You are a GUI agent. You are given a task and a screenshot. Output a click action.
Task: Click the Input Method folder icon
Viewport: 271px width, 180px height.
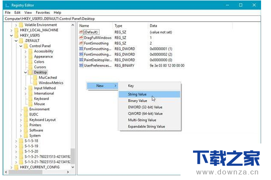(31, 88)
